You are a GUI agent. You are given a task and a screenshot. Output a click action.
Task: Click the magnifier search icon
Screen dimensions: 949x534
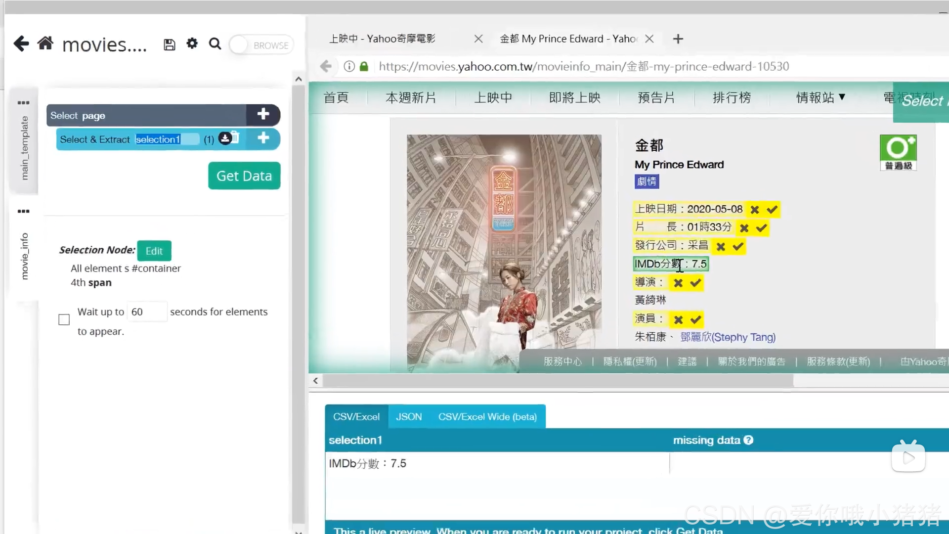pyautogui.click(x=215, y=44)
